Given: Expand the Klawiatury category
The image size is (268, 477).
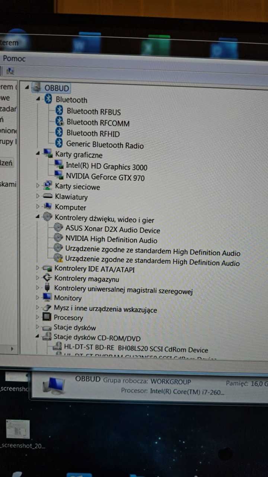Looking at the screenshot, I should pos(38,196).
